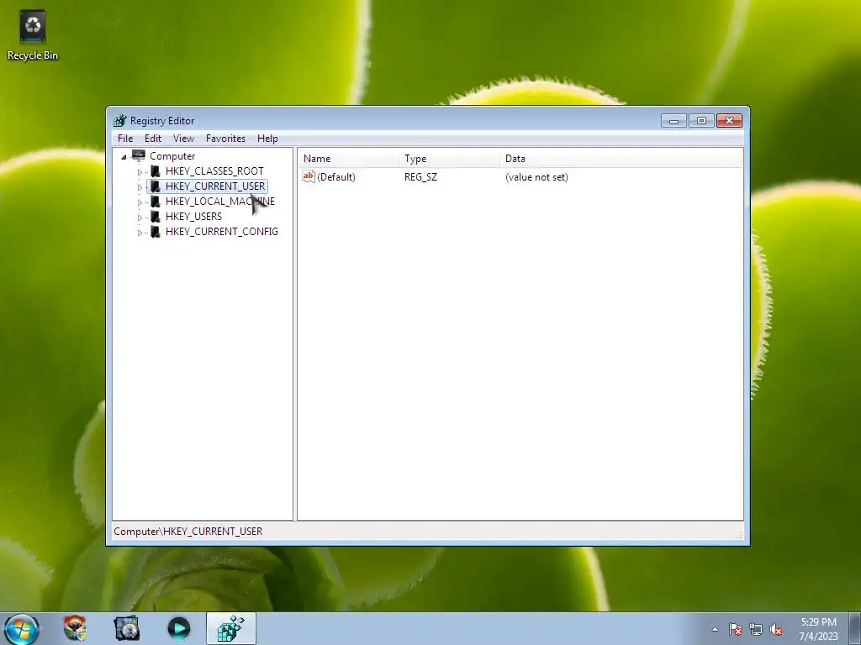Close the Registry Editor window

[x=729, y=121]
